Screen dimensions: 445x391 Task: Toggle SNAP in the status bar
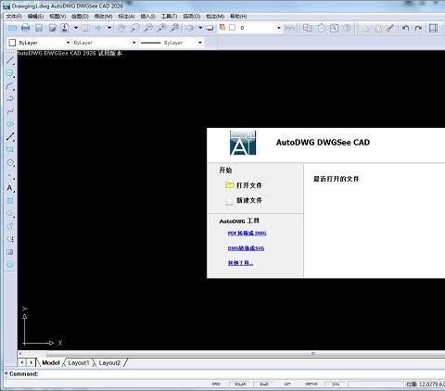click(264, 384)
